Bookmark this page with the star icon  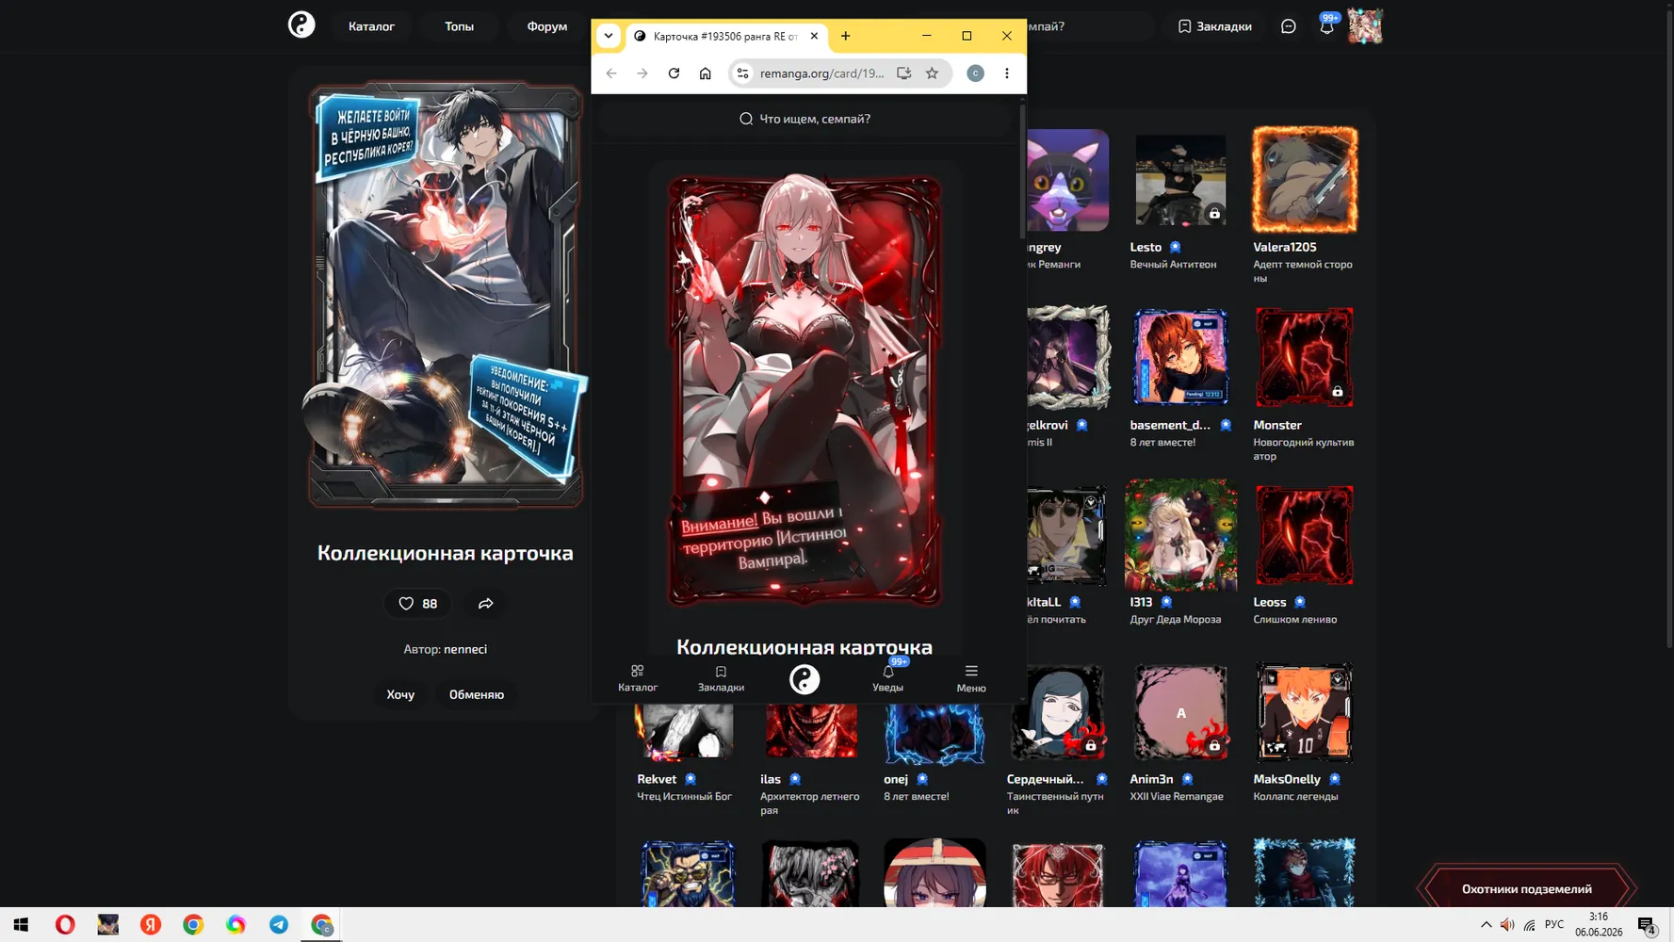[932, 73]
